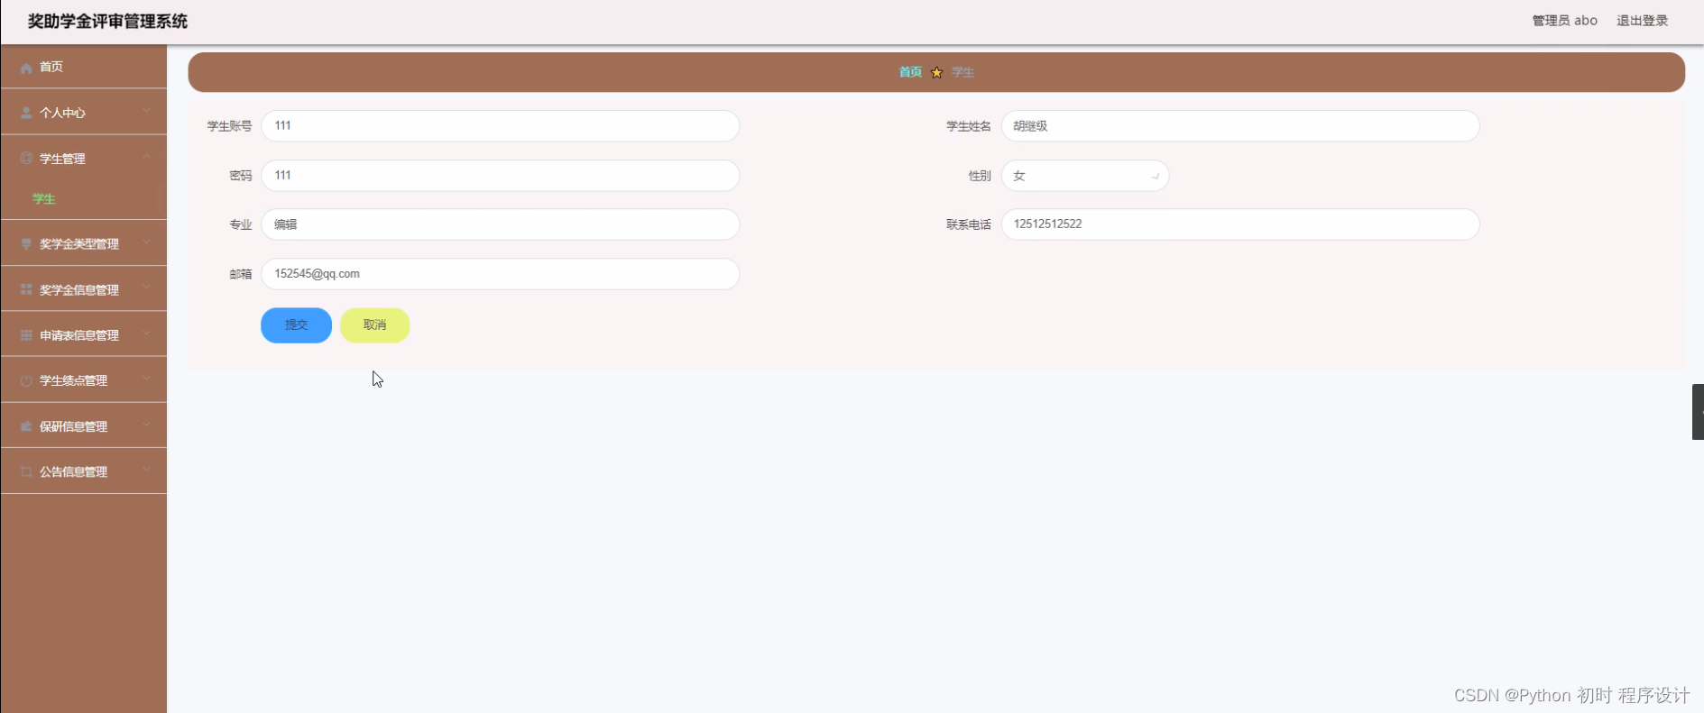The width and height of the screenshot is (1704, 713).
Task: Open 申请表信息管理 sidebar menu
Action: click(84, 334)
